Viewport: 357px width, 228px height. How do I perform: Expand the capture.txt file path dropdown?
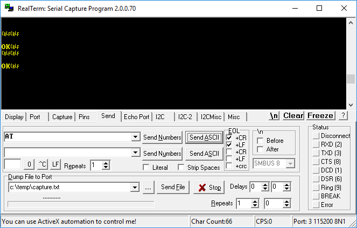click(x=135, y=188)
